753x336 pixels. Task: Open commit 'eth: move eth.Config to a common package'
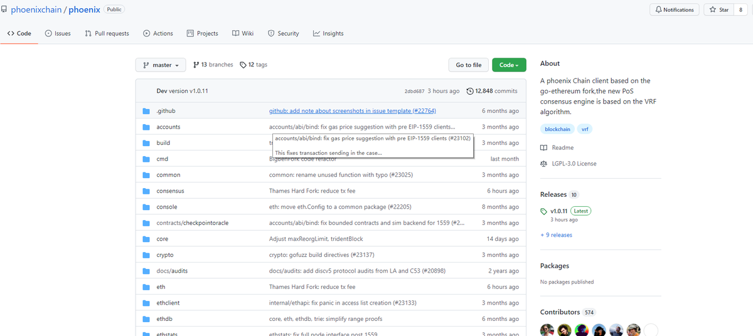point(340,207)
